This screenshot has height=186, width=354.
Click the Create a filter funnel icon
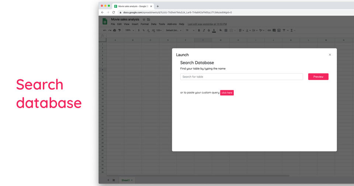(x=284, y=30)
